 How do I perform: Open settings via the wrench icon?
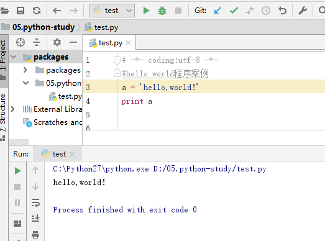(x=303, y=11)
